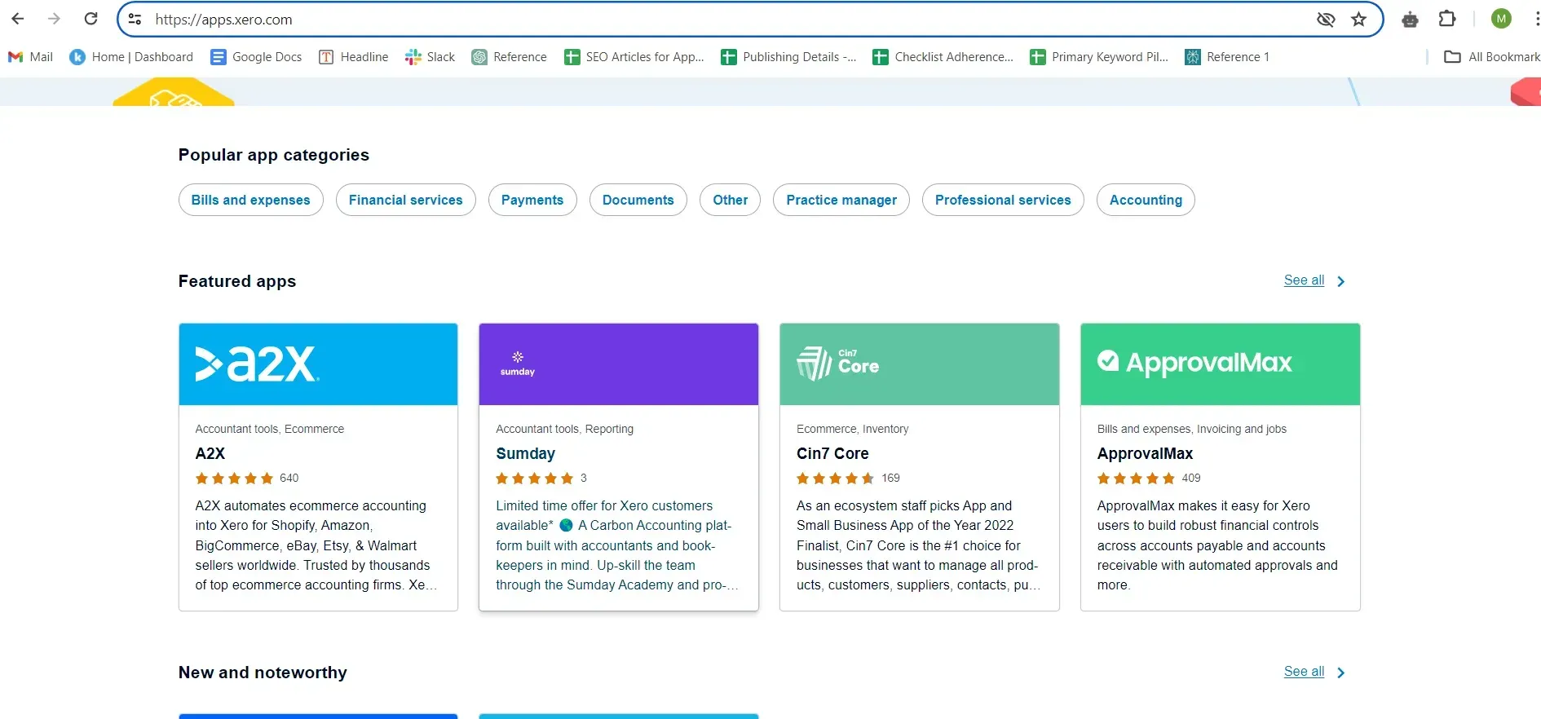This screenshot has width=1541, height=719.
Task: Select the Accounting category
Action: [x=1146, y=200]
